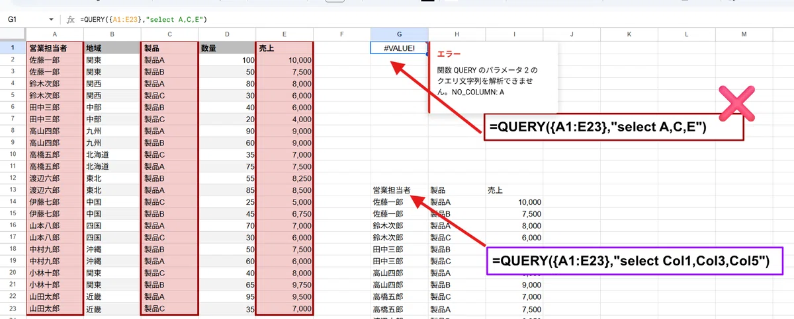794x319 pixels.
Task: Click 渡辺六郎 in row 12 of column A
Action: pyautogui.click(x=55, y=178)
